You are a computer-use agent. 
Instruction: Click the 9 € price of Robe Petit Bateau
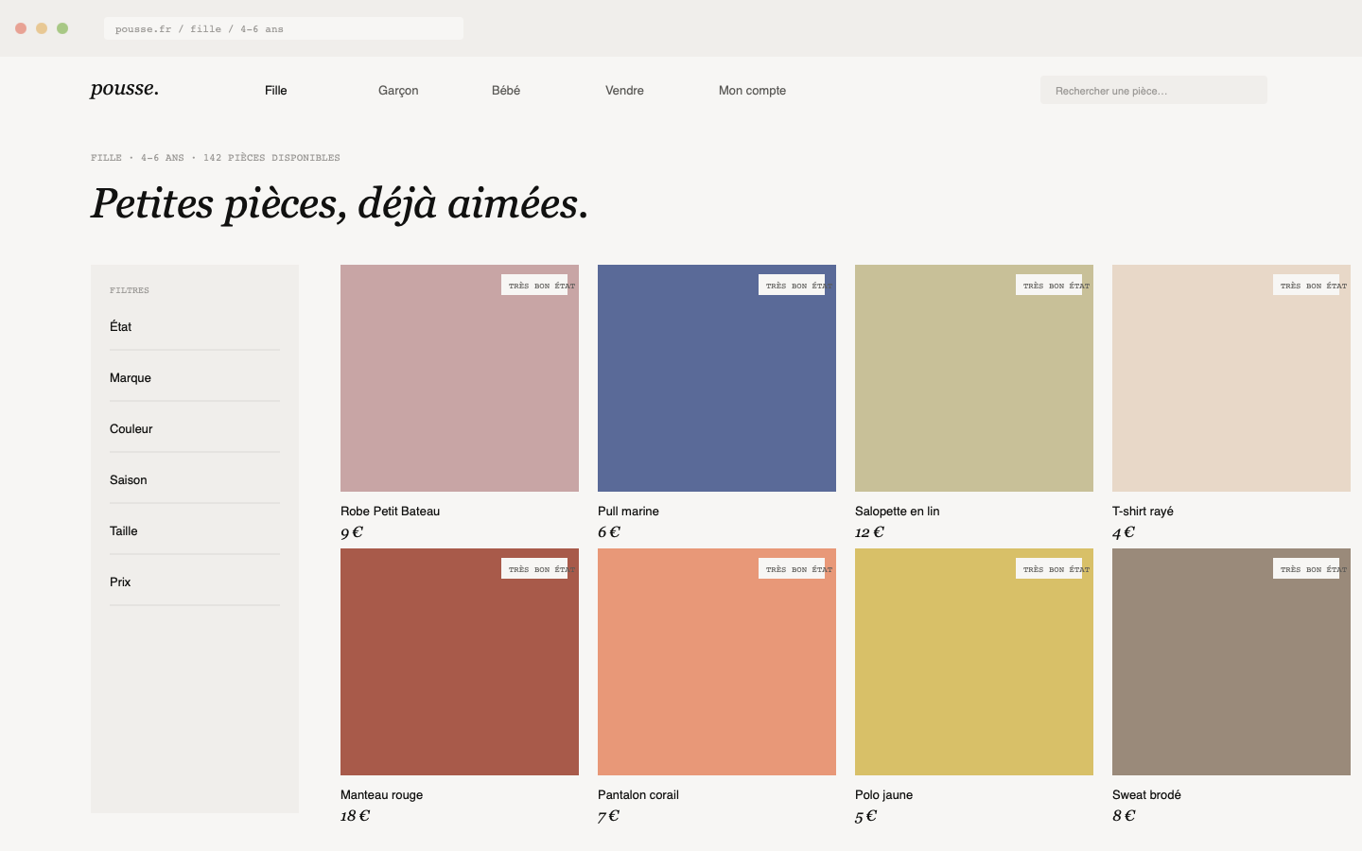tap(352, 532)
